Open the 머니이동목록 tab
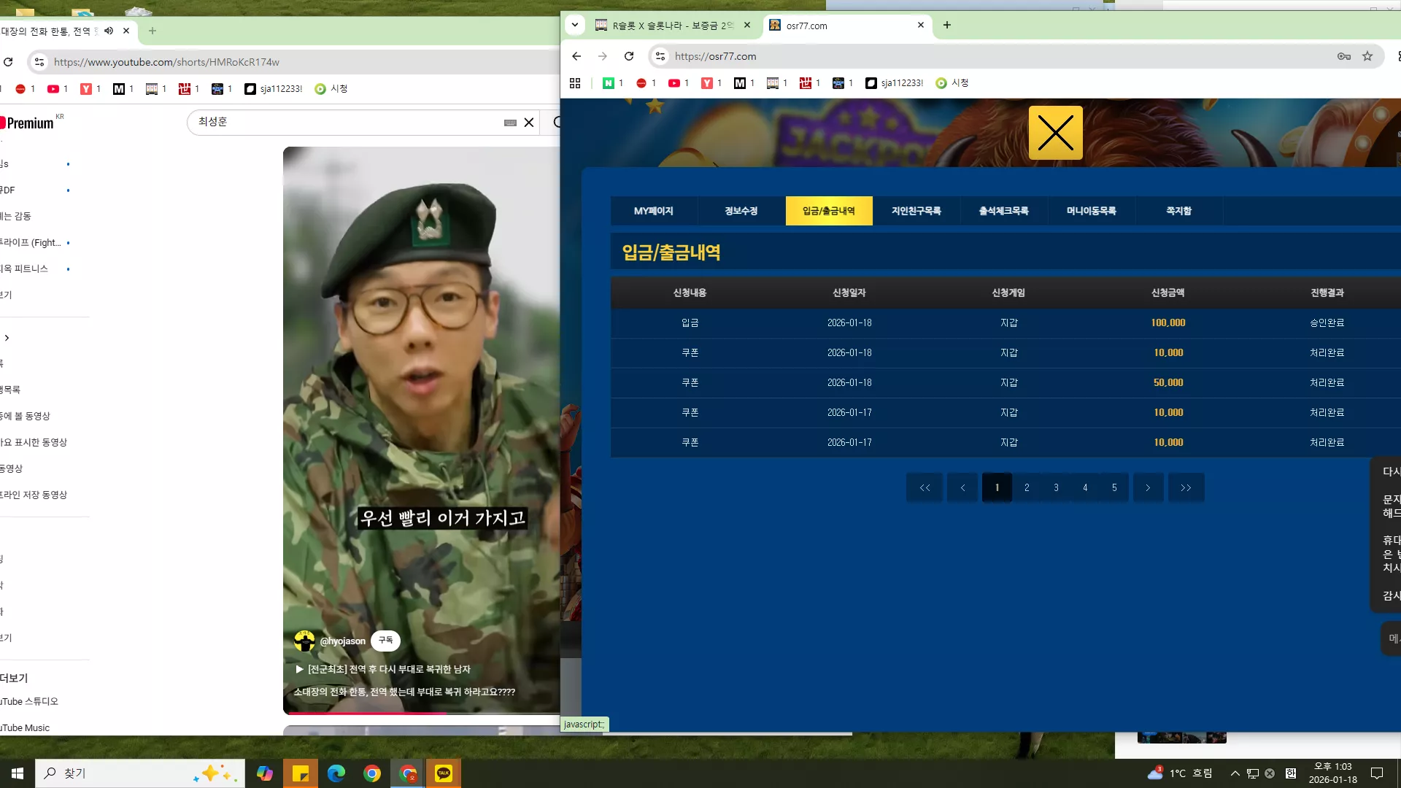Screen dimensions: 1401x788 (1092, 211)
